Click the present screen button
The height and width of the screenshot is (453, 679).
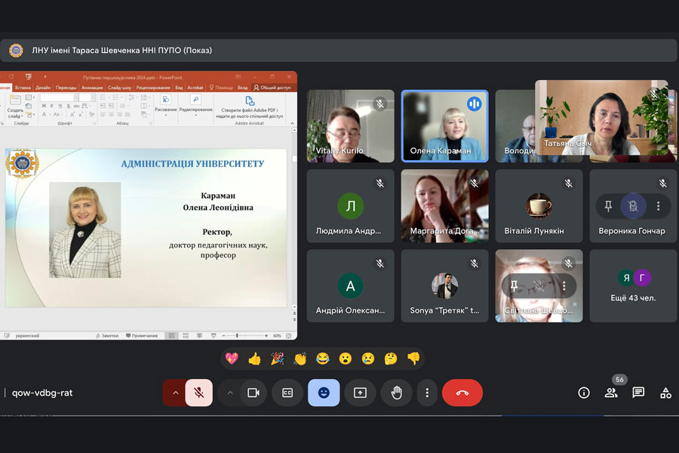point(360,393)
